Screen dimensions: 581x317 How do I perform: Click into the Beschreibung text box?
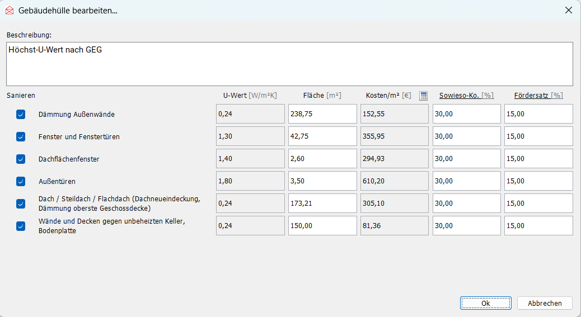pos(289,64)
